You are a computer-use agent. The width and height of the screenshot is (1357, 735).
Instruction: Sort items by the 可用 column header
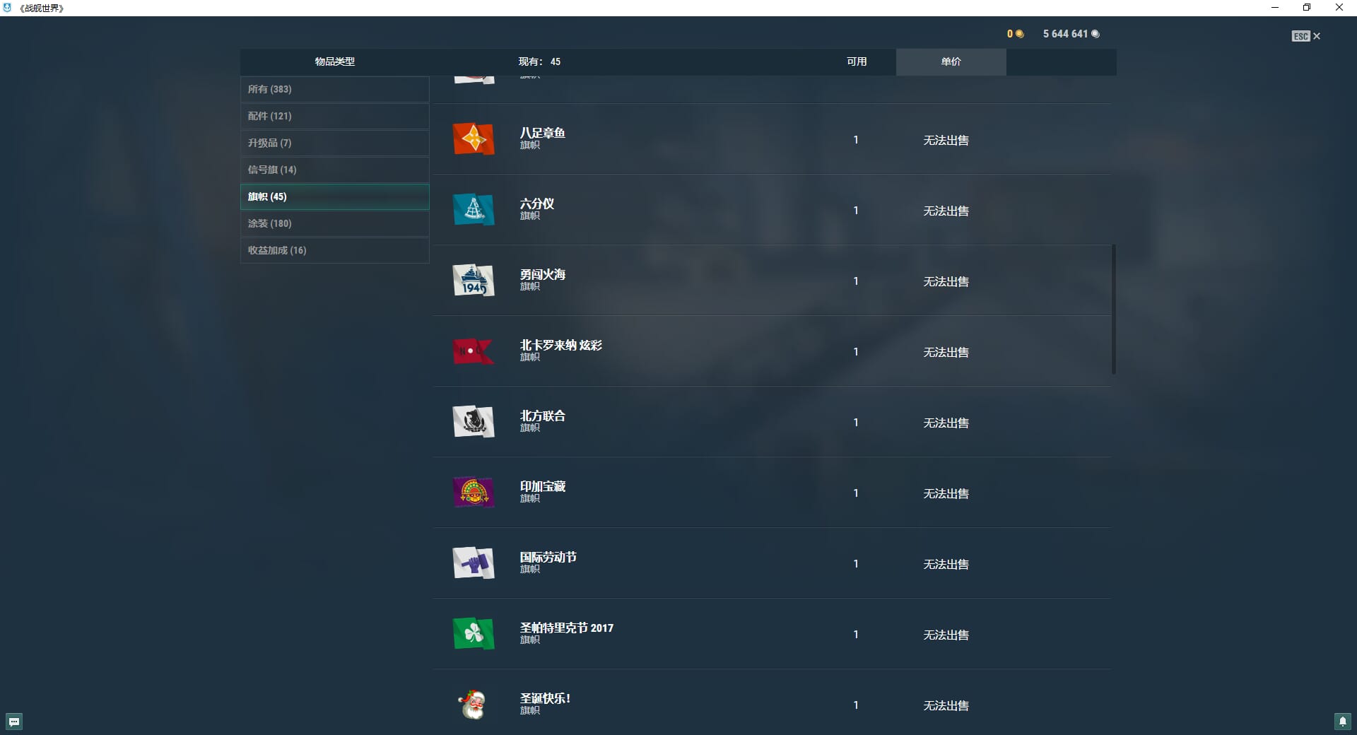click(x=857, y=61)
